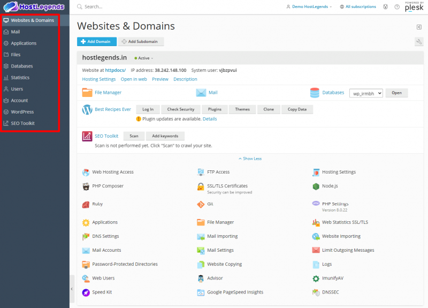The image size is (428, 308).
Task: Click the Add Subdomain button
Action: 141,42
